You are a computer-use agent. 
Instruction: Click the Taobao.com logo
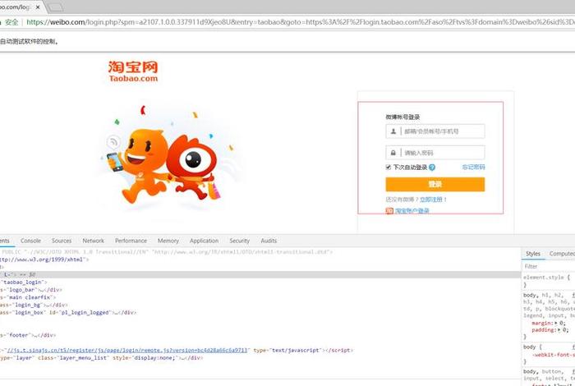(x=132, y=71)
